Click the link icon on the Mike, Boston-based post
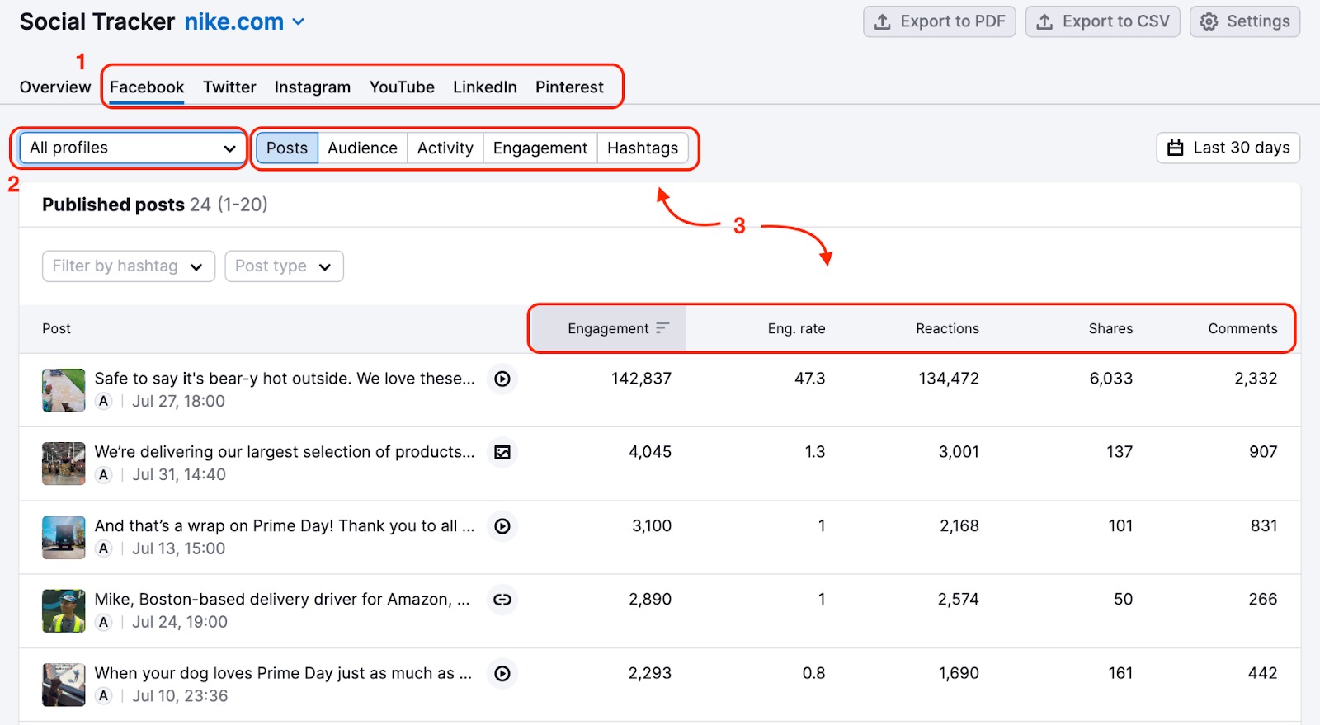The height and width of the screenshot is (725, 1320). coord(502,600)
